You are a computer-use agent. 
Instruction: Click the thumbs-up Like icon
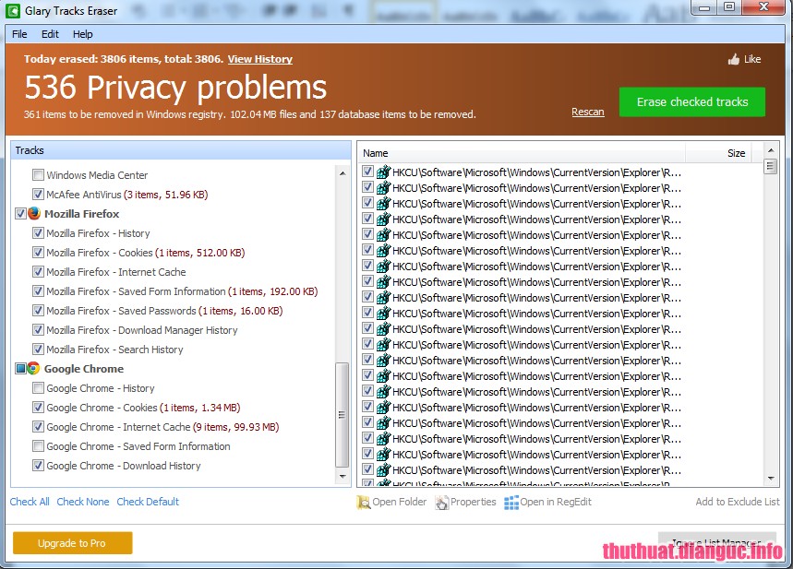click(x=733, y=60)
